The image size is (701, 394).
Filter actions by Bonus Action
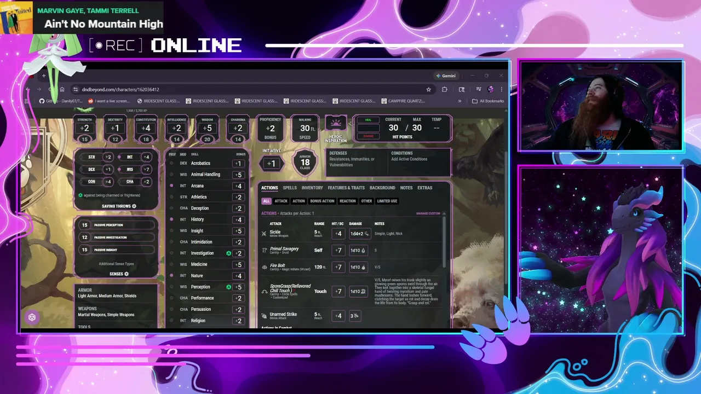(322, 201)
